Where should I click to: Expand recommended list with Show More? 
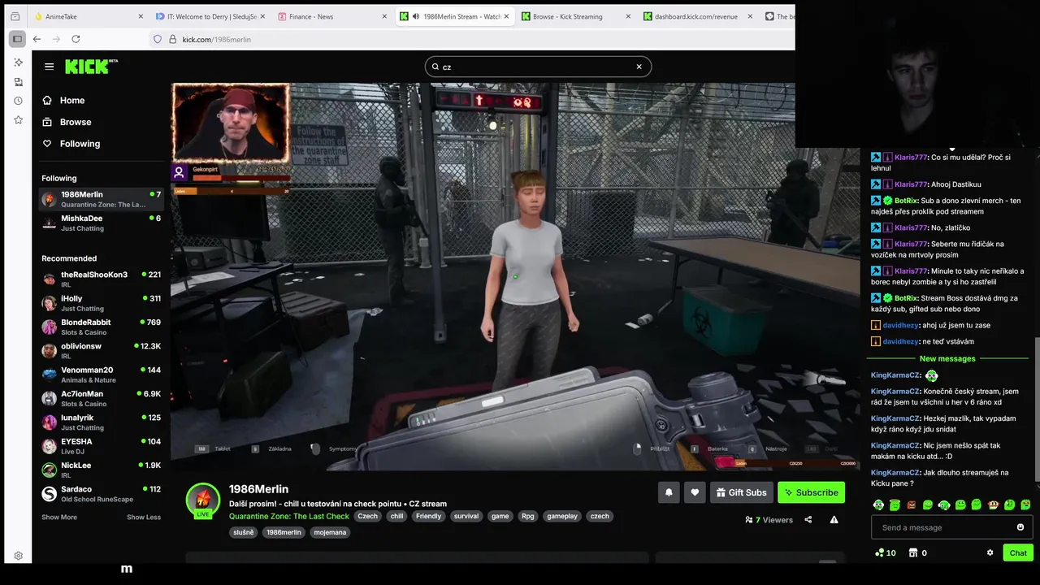(x=59, y=517)
